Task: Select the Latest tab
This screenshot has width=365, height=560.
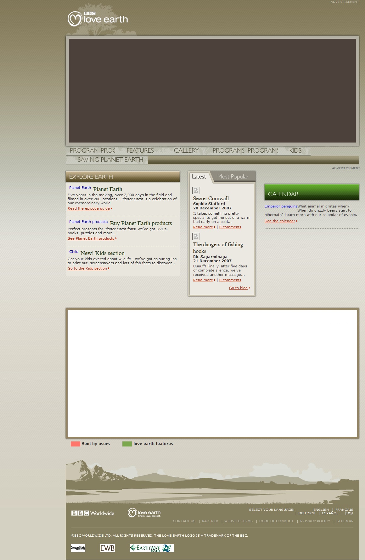Action: point(199,177)
